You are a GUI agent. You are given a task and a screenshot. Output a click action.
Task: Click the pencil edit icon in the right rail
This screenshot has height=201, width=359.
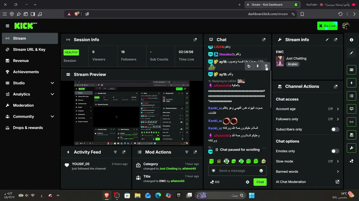tap(351, 53)
